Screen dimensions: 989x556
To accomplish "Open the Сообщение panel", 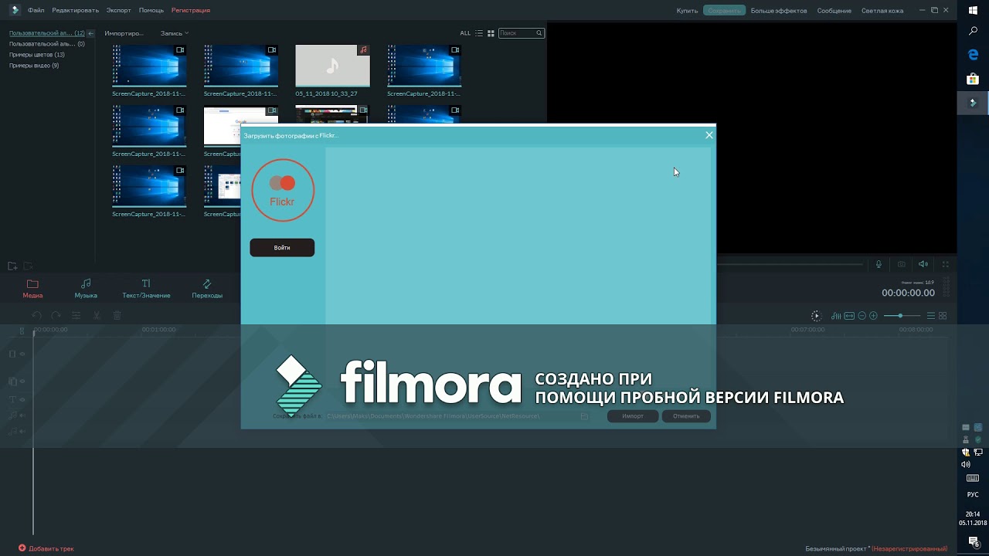I will (834, 11).
